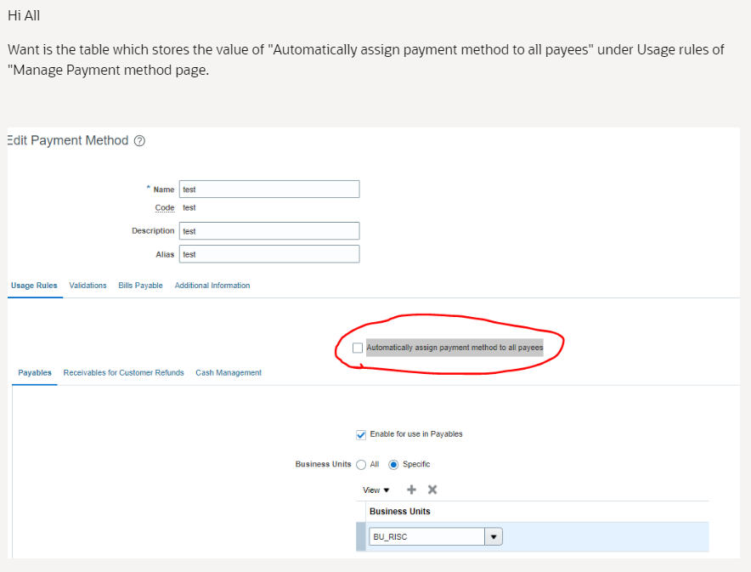This screenshot has height=572, width=751.
Task: Switch to Receivables for Customer Refunds tab
Action: click(x=123, y=372)
